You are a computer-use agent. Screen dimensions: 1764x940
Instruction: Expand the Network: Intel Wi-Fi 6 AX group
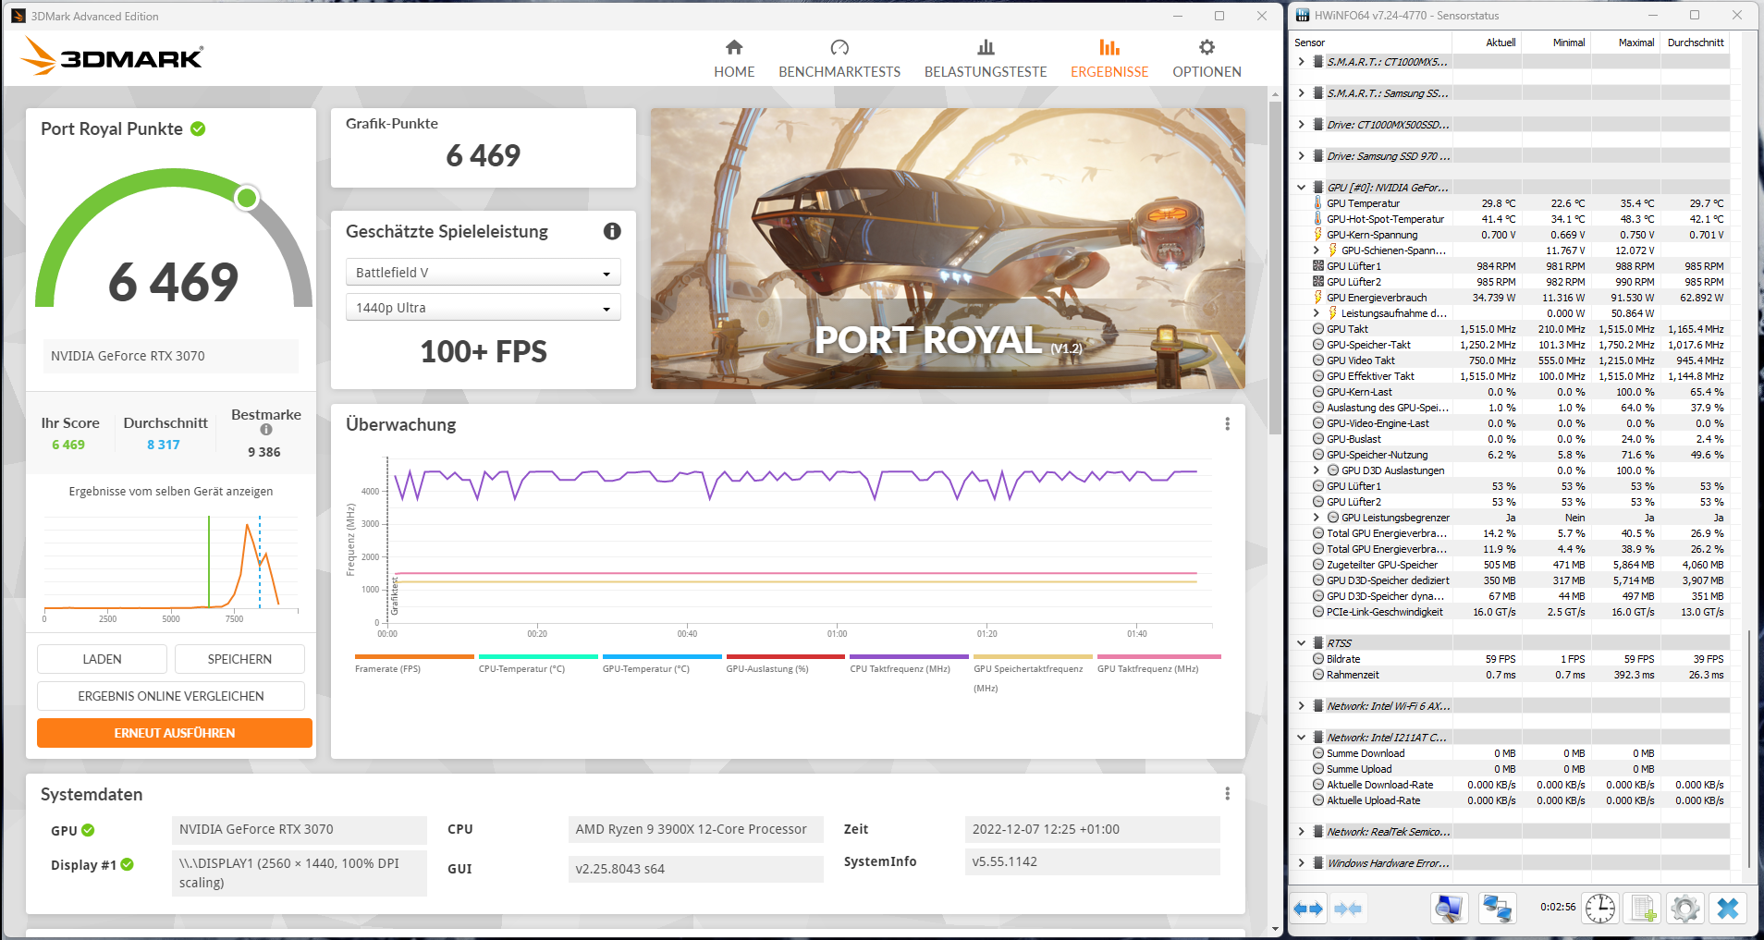pos(1302,706)
